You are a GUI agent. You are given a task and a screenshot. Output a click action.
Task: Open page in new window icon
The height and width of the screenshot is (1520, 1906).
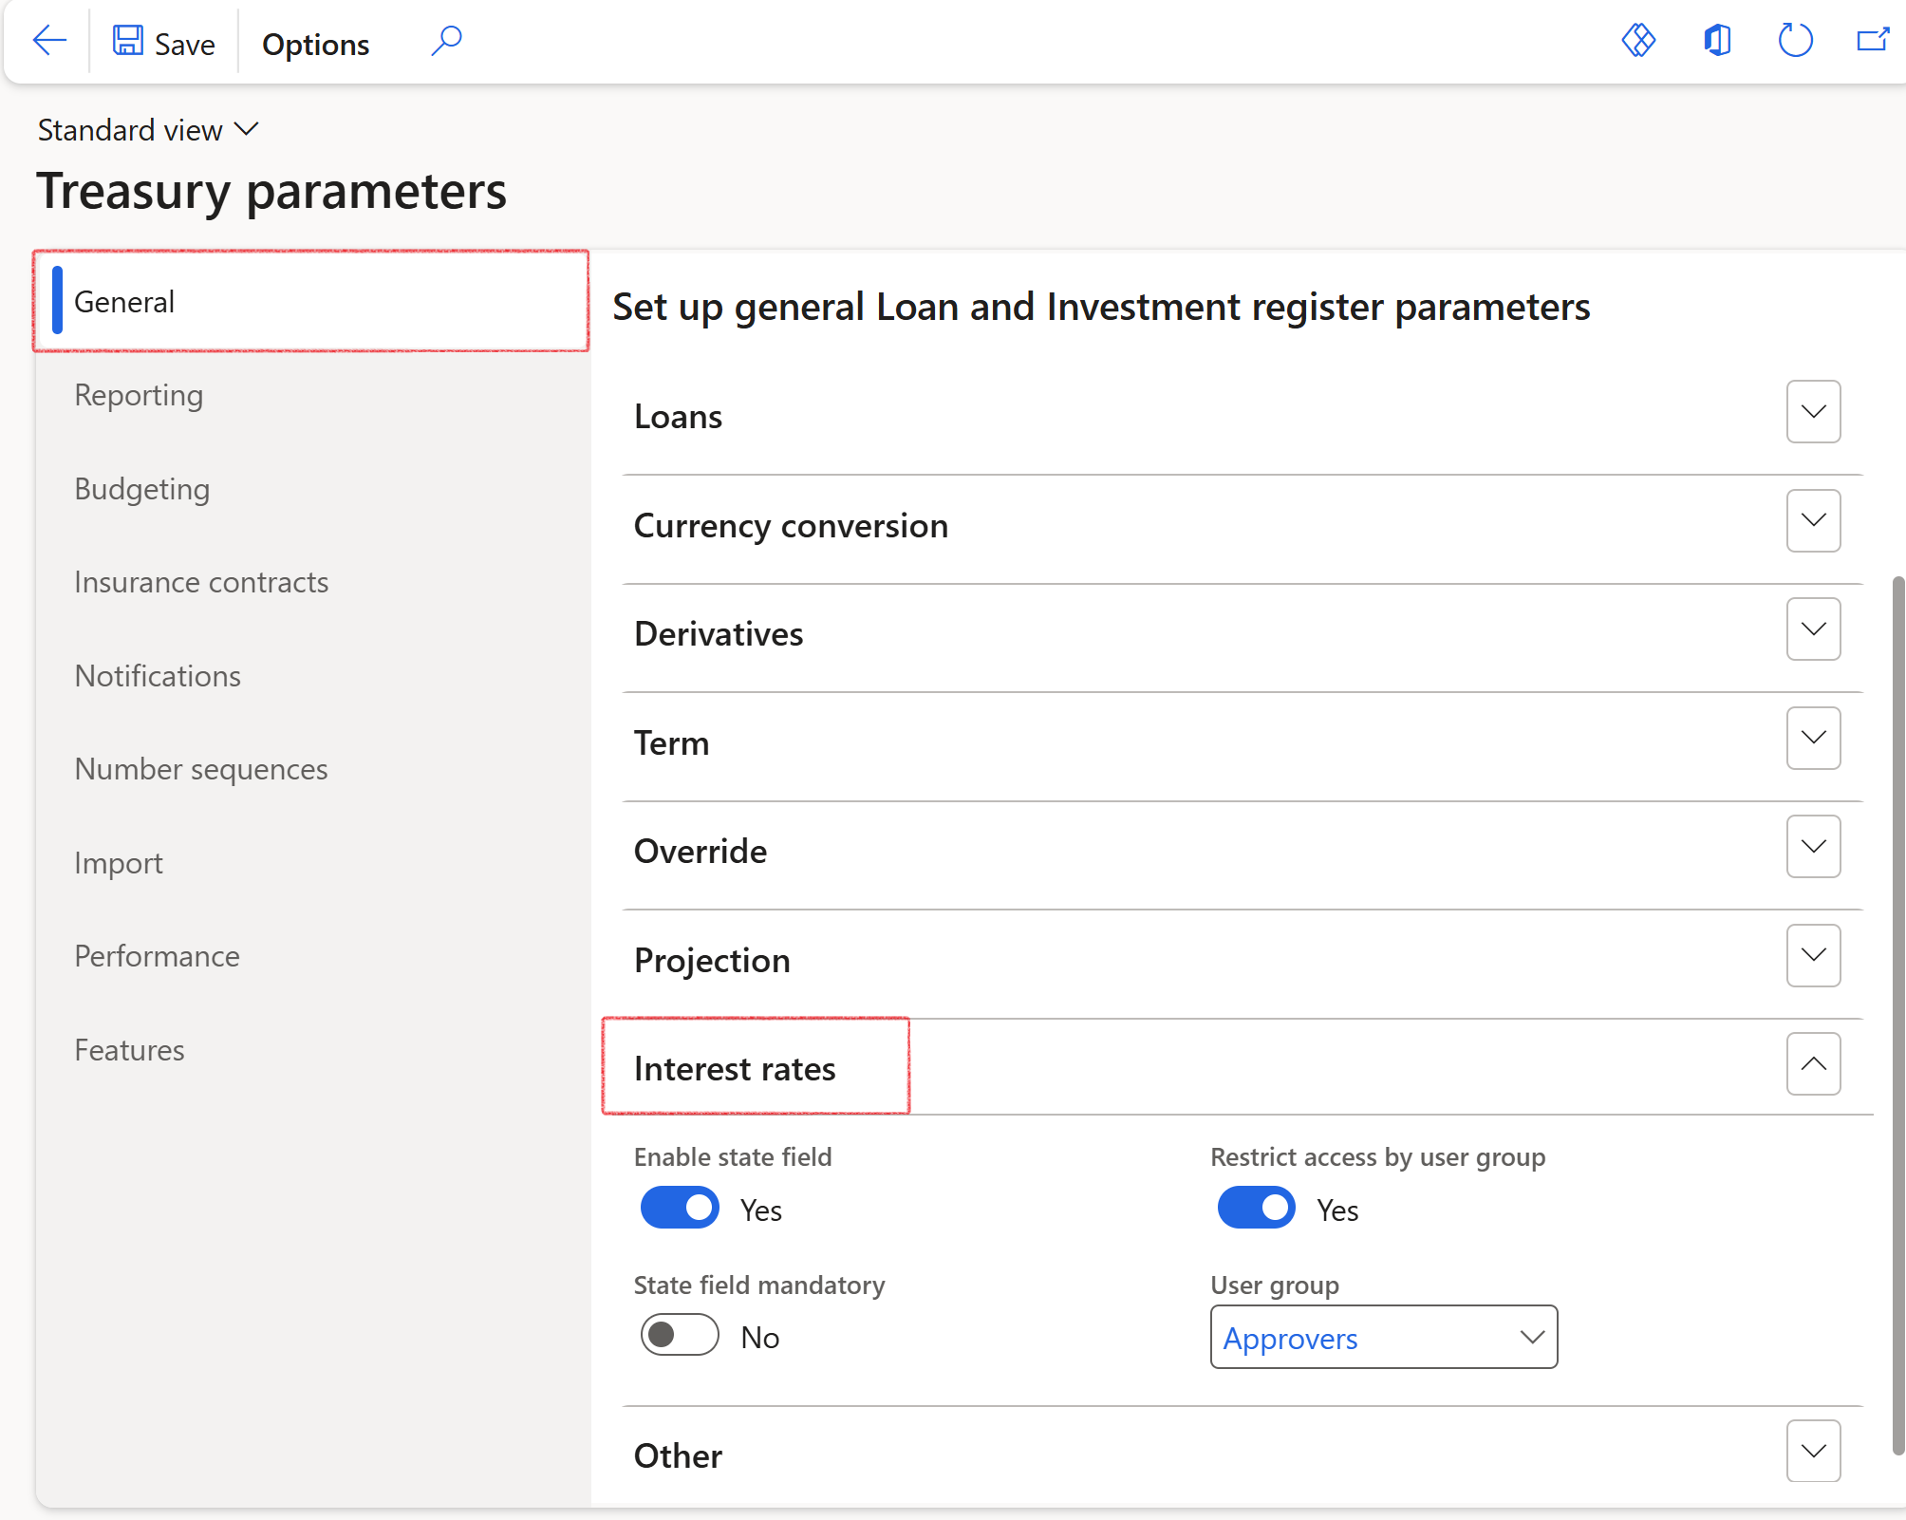point(1873,41)
